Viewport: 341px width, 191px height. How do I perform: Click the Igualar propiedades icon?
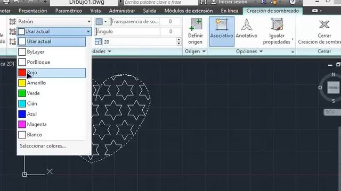coord(277,24)
